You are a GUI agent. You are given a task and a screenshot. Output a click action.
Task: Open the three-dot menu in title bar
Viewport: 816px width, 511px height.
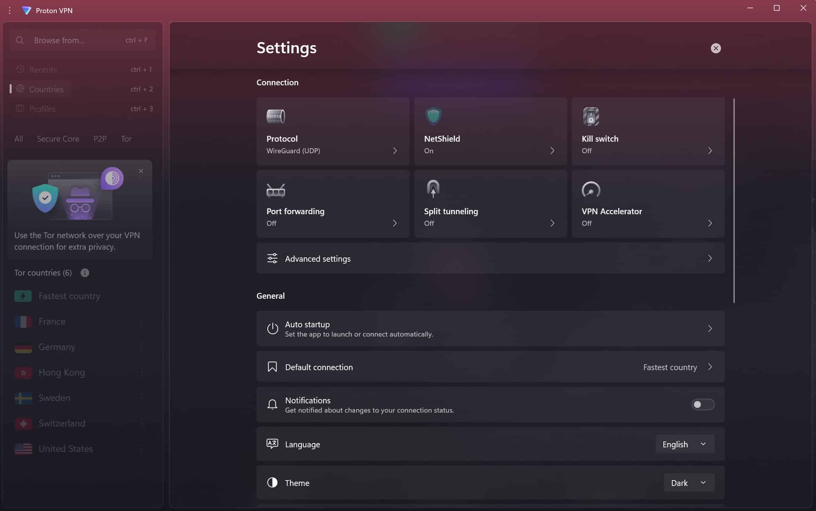(x=10, y=10)
